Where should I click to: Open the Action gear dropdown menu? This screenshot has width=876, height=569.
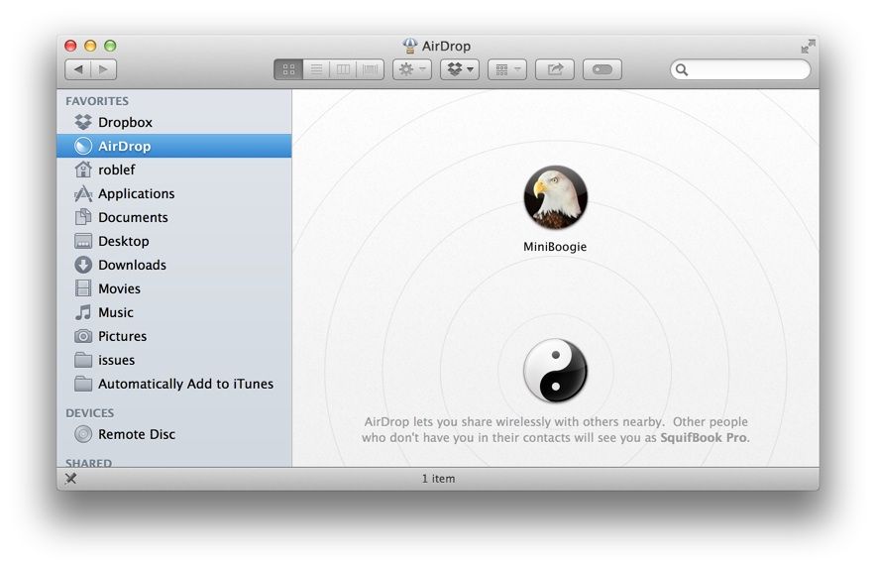412,69
